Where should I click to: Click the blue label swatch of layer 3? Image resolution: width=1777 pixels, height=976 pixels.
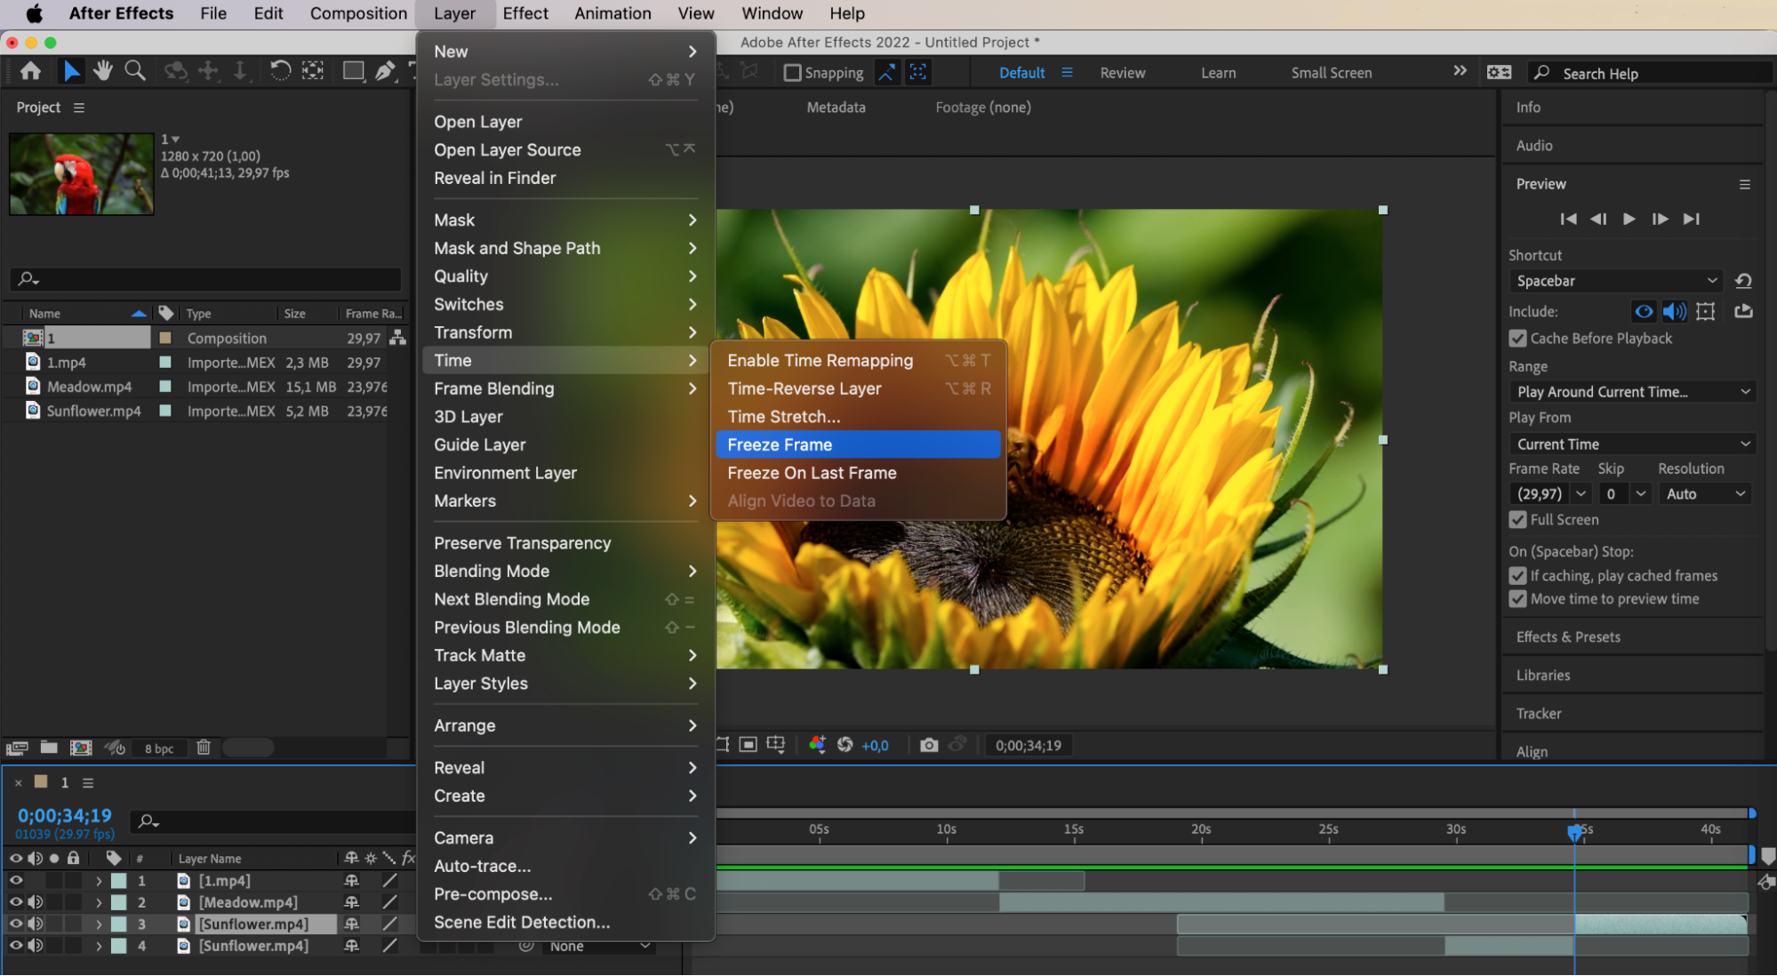[x=118, y=924]
